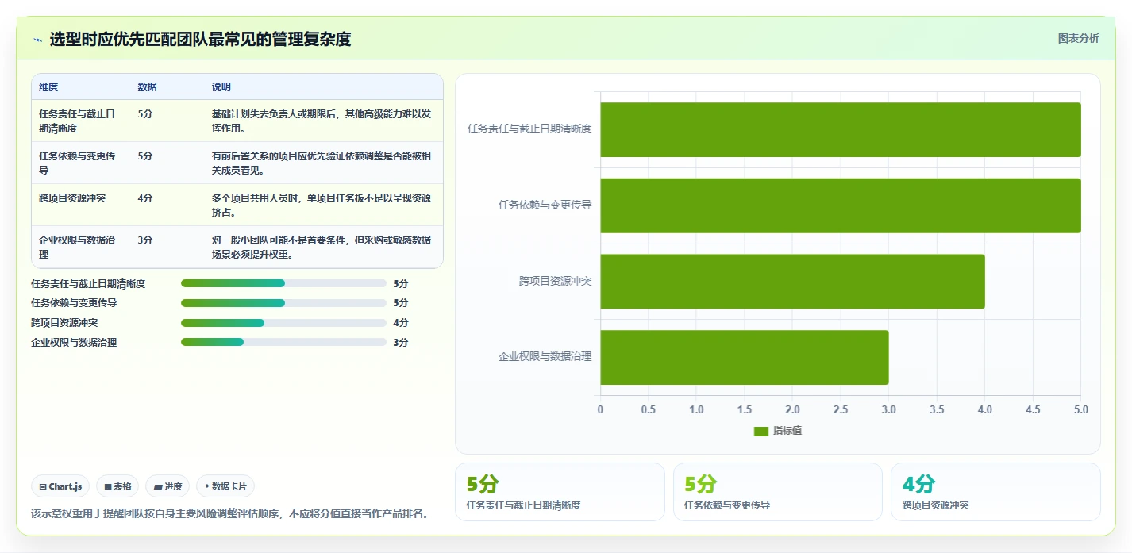Click chart axis label 任务依赖与变更传导
The width and height of the screenshot is (1132, 553).
(545, 205)
